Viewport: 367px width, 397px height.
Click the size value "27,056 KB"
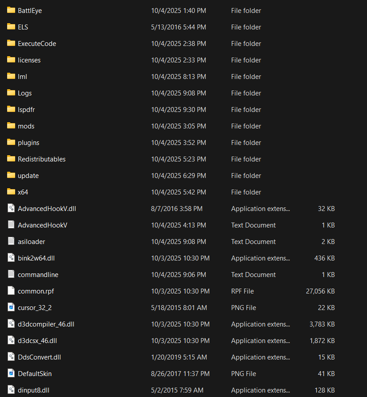(320, 291)
